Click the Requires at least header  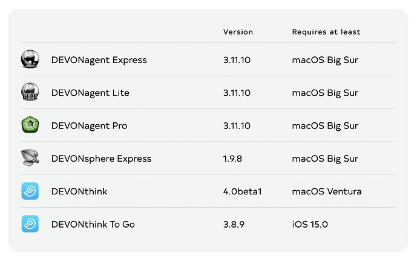[326, 32]
